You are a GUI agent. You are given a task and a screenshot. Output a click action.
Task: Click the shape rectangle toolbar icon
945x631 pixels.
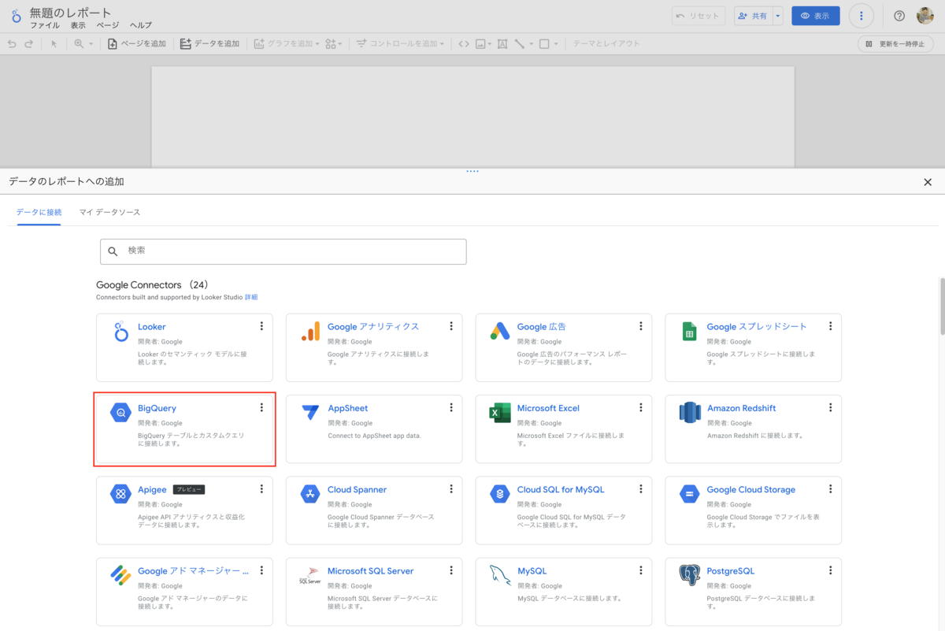544,44
